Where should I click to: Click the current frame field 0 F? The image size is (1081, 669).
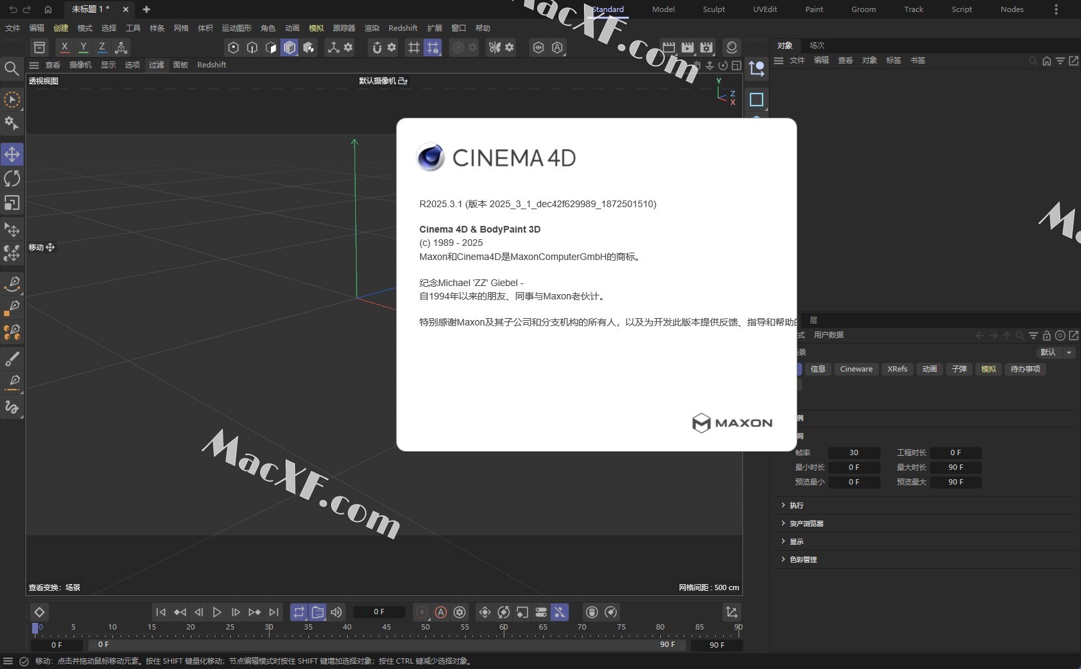379,612
